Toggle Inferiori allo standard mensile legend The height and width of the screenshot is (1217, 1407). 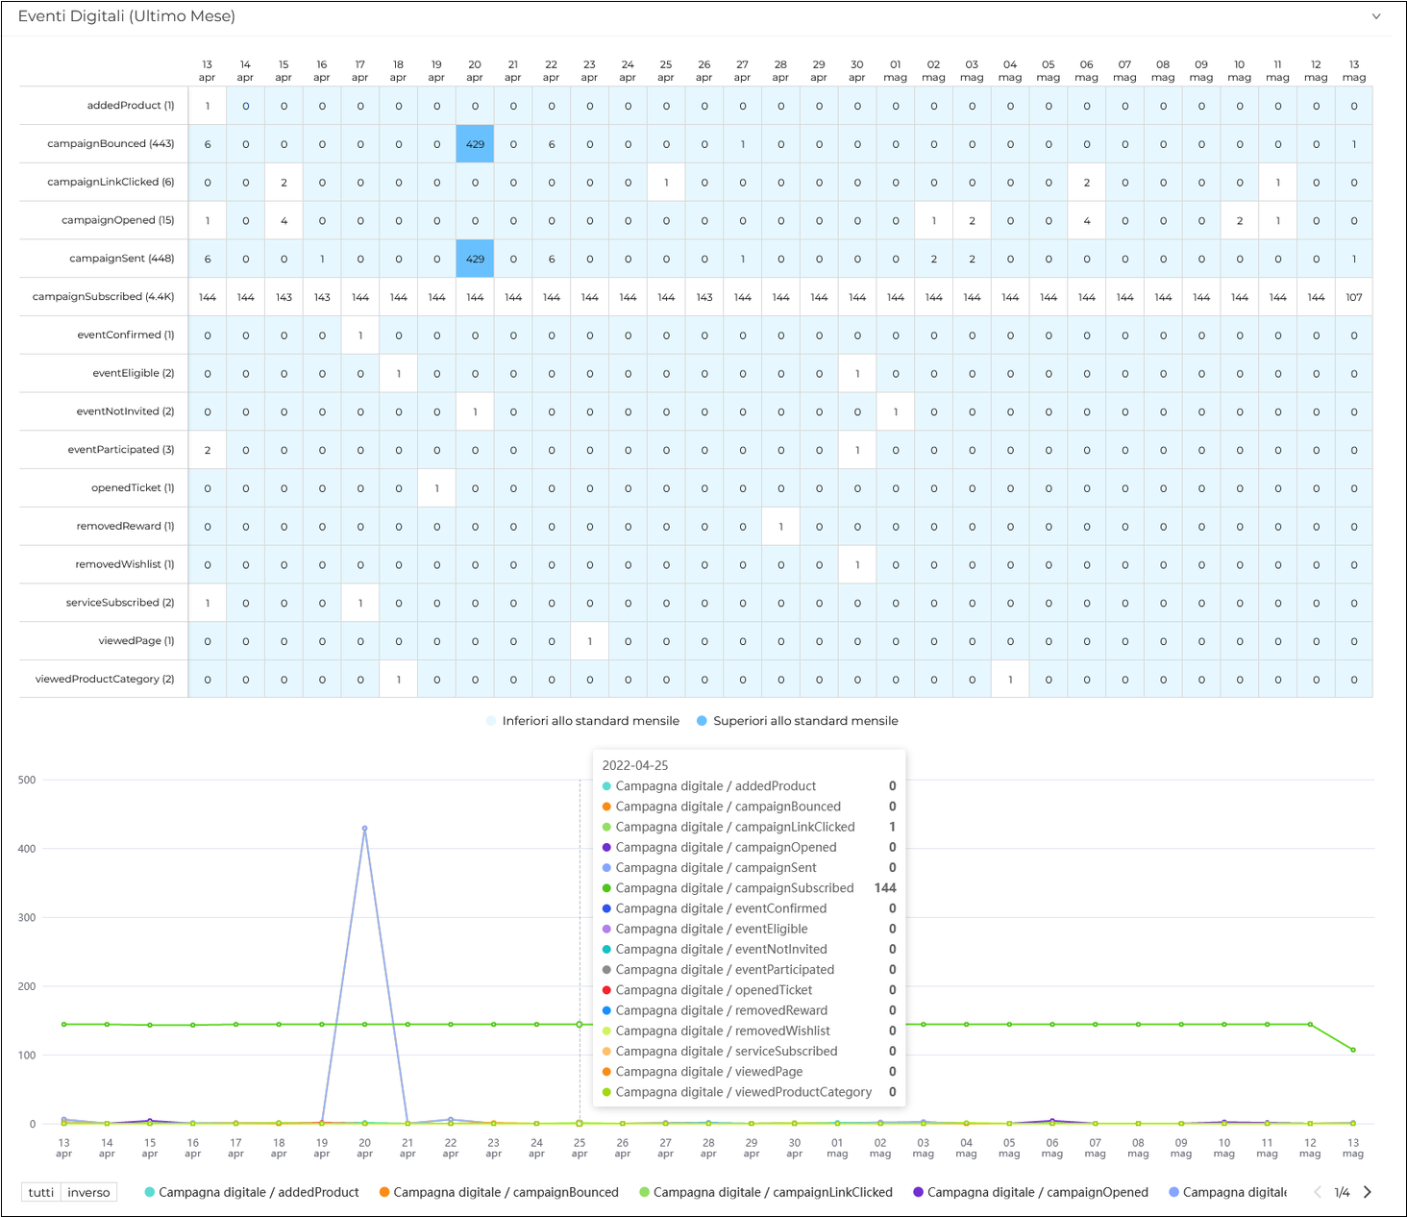(x=582, y=721)
